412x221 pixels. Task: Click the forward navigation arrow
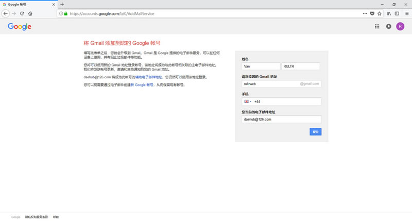[14, 13]
